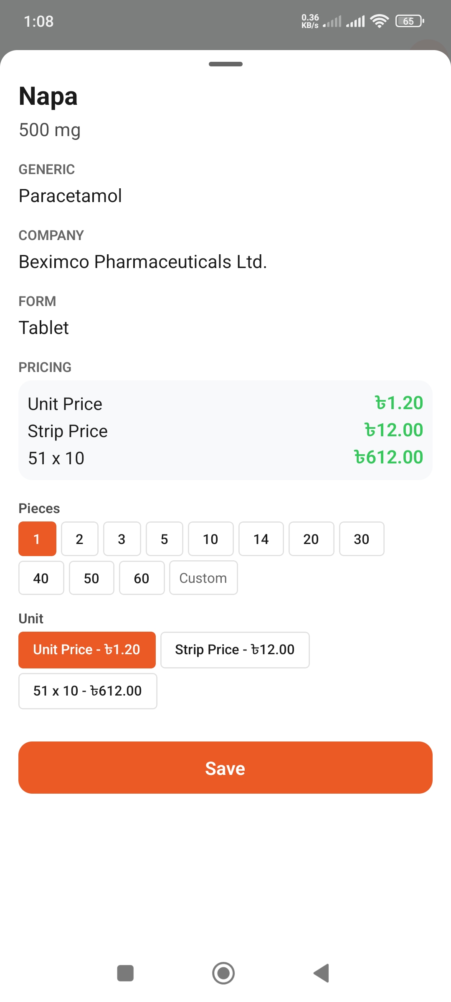The height and width of the screenshot is (1002, 451).
Task: Pick 10 pieces quantity chip
Action: click(x=210, y=539)
